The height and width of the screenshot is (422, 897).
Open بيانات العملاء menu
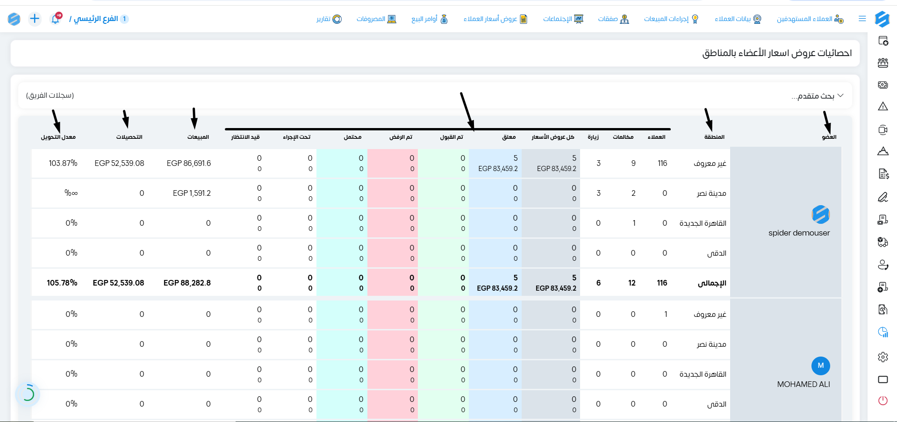[738, 19]
